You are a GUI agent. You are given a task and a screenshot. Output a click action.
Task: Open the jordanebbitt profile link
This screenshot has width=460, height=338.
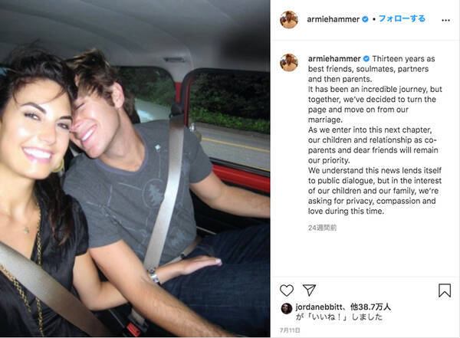point(319,307)
